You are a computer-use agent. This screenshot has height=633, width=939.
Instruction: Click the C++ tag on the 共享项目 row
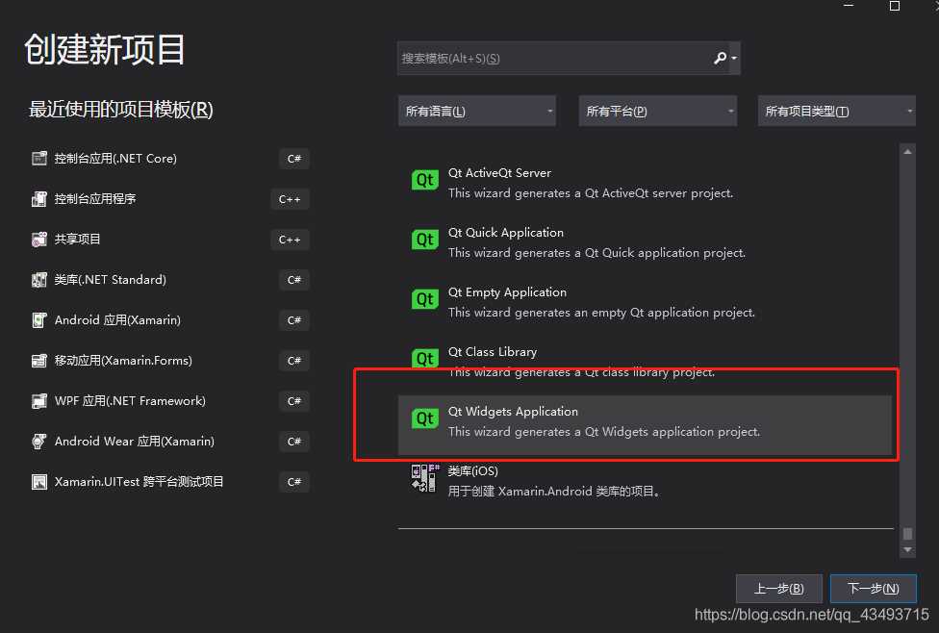click(290, 240)
